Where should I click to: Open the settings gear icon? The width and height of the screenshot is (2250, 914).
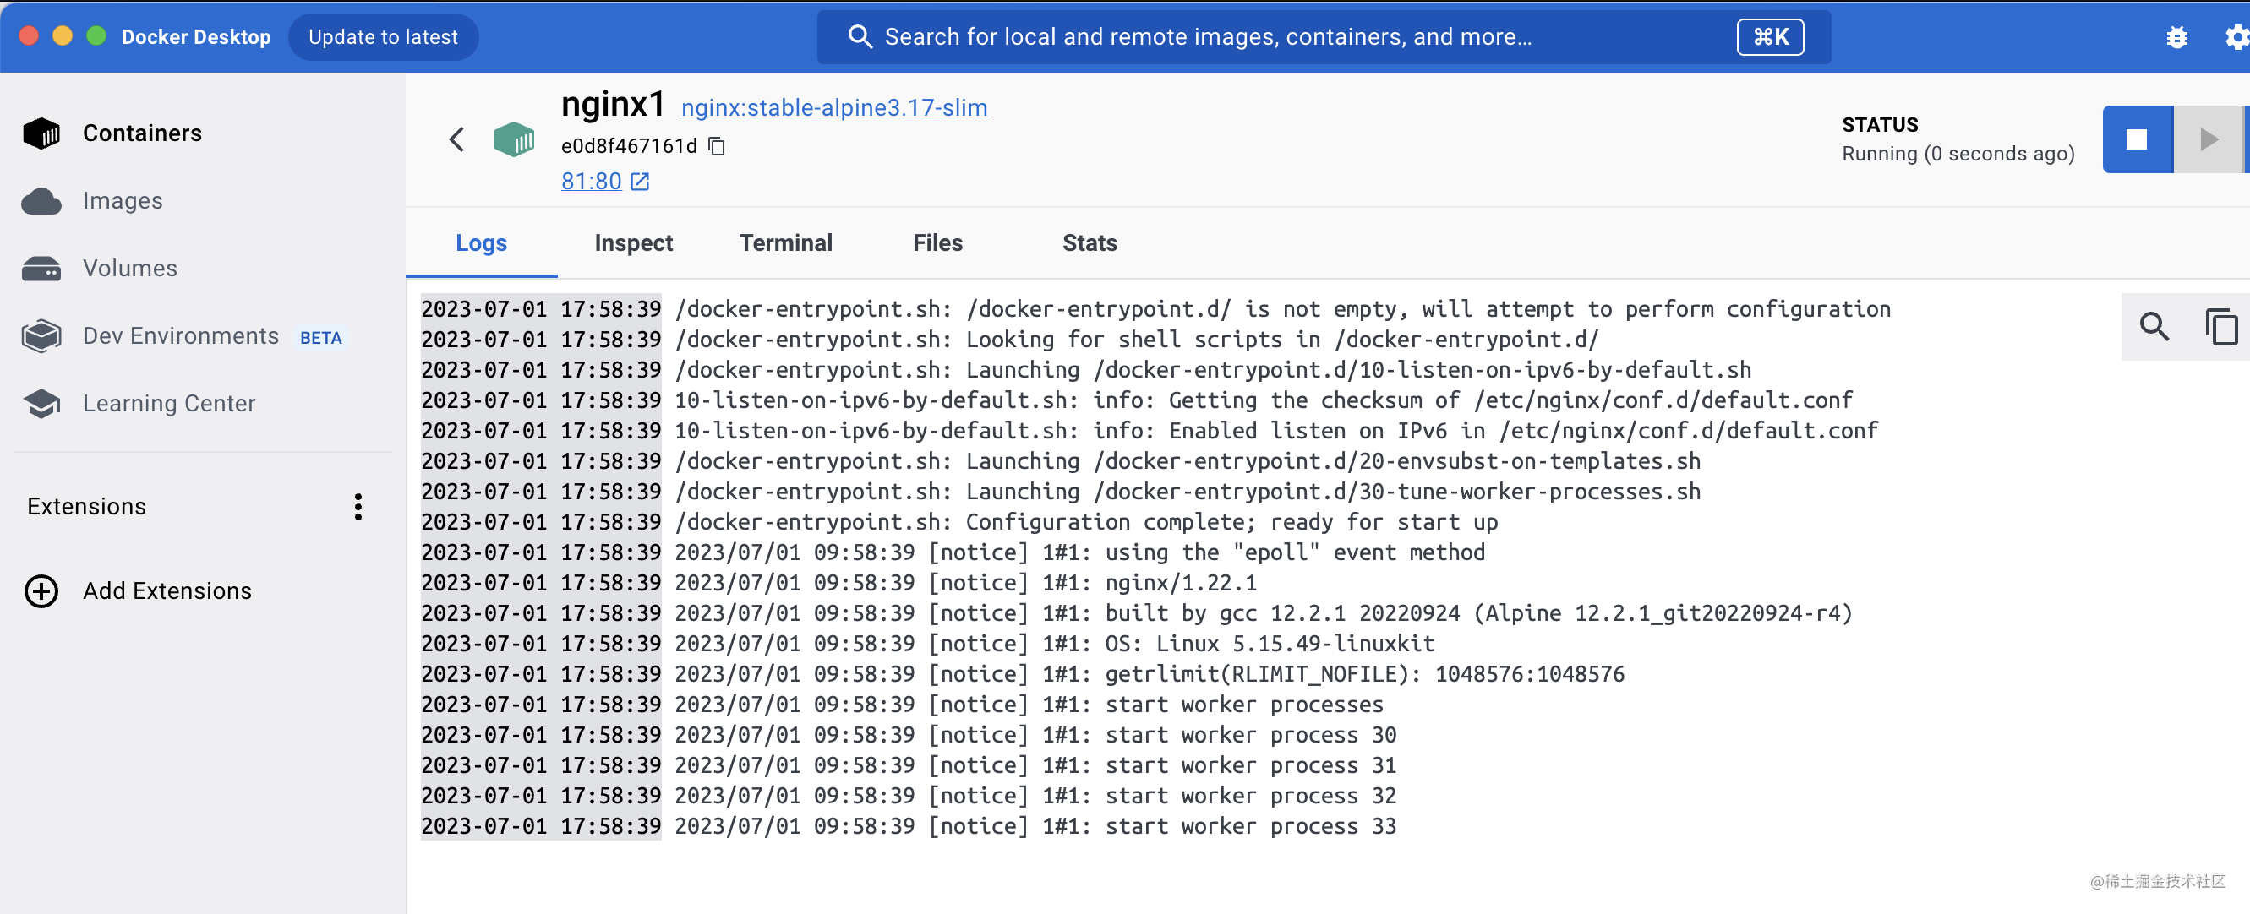tap(2236, 37)
